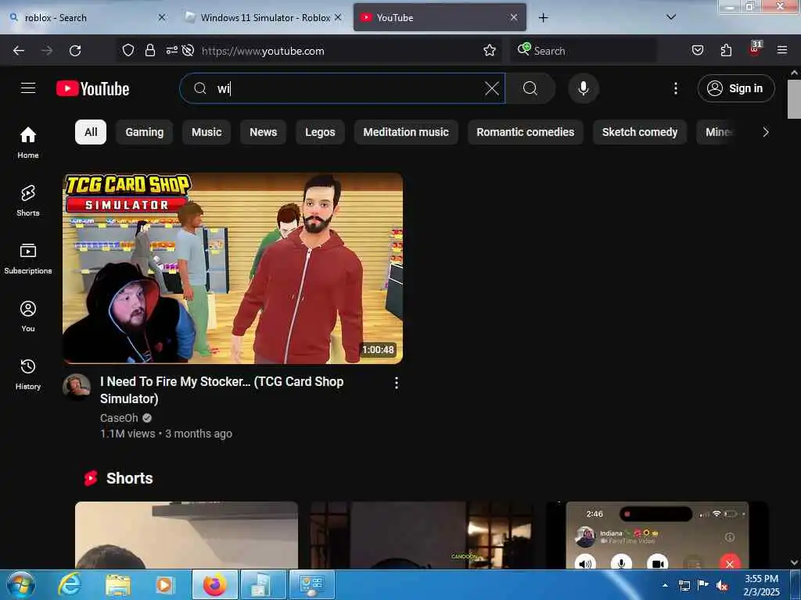The width and height of the screenshot is (801, 600).
Task: Open Shorts in sidebar
Action: 28,201
